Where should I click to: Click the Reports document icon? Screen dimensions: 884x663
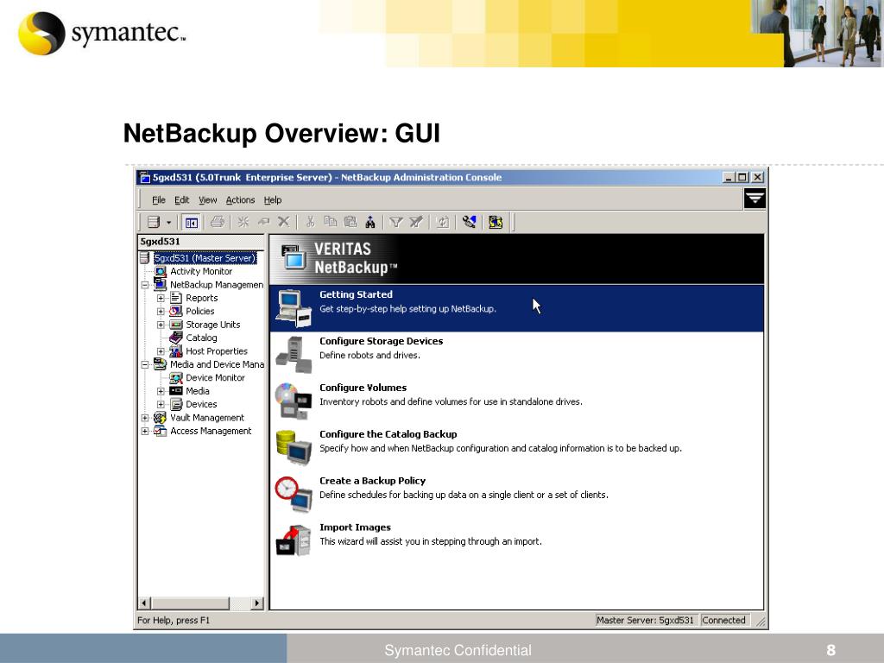(x=176, y=298)
